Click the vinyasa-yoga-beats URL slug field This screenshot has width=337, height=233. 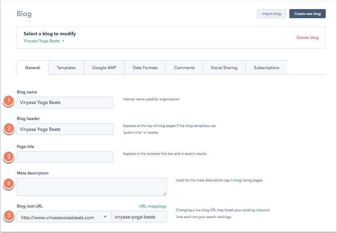tap(139, 217)
